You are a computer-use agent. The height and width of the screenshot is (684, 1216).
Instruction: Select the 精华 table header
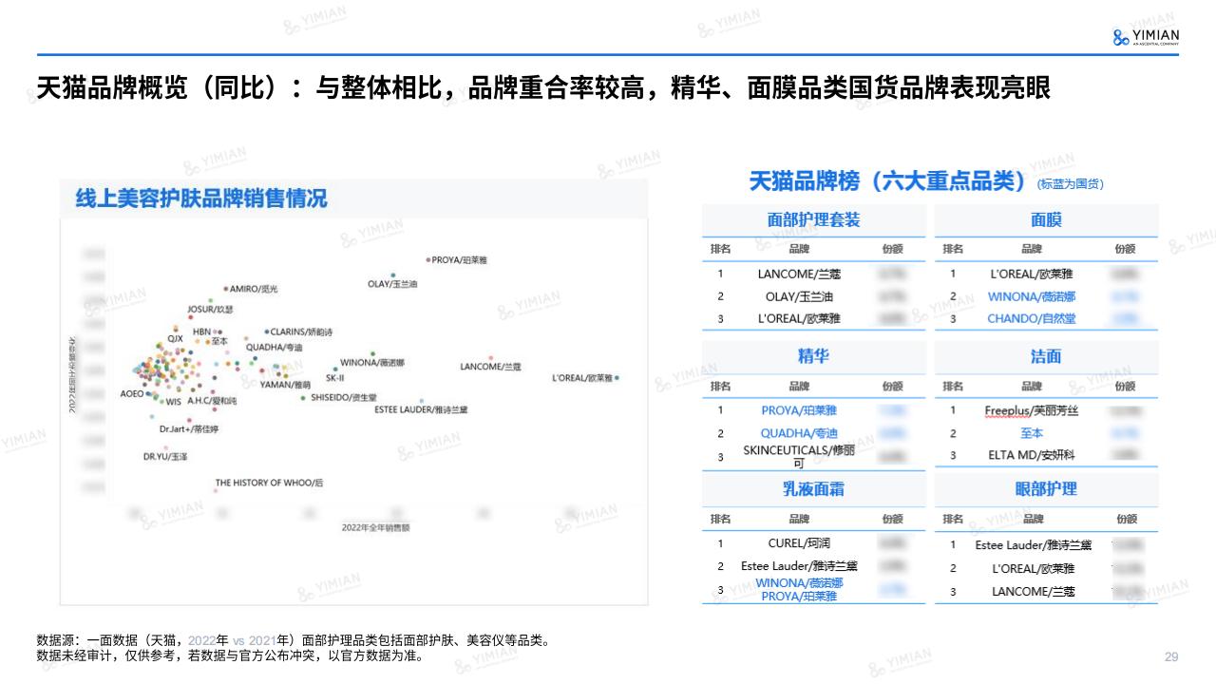(x=813, y=356)
